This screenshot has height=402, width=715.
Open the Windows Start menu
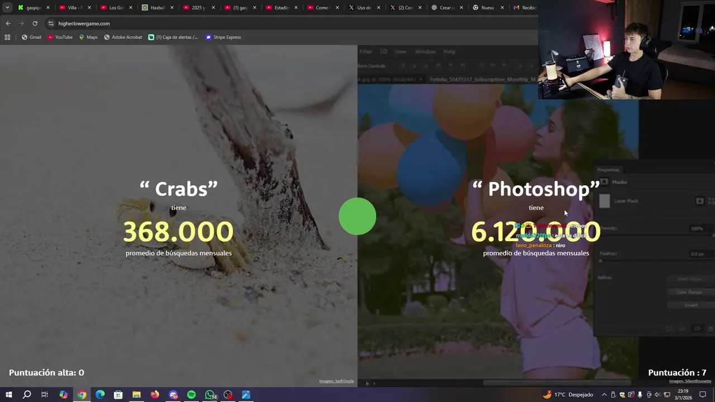(x=8, y=395)
